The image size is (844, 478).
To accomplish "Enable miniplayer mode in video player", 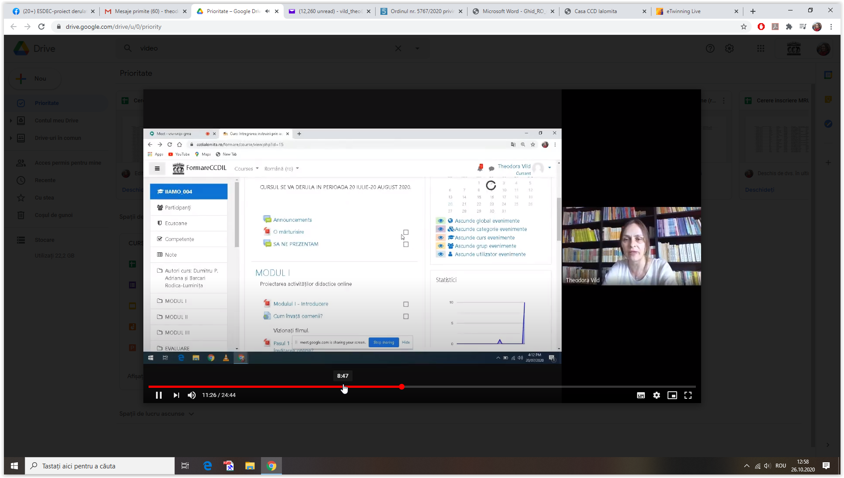I will click(x=672, y=395).
